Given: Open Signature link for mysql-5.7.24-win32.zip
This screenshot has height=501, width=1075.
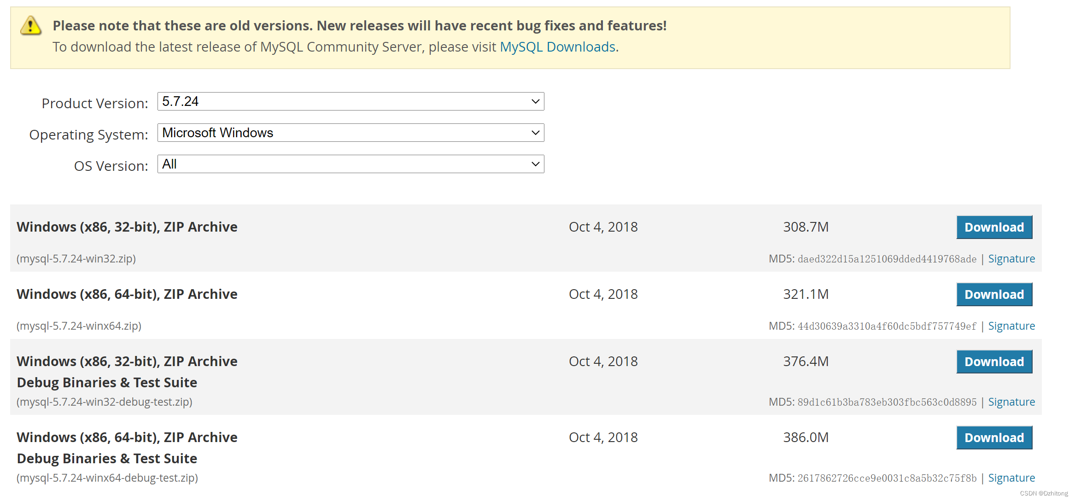Looking at the screenshot, I should click(x=1011, y=259).
